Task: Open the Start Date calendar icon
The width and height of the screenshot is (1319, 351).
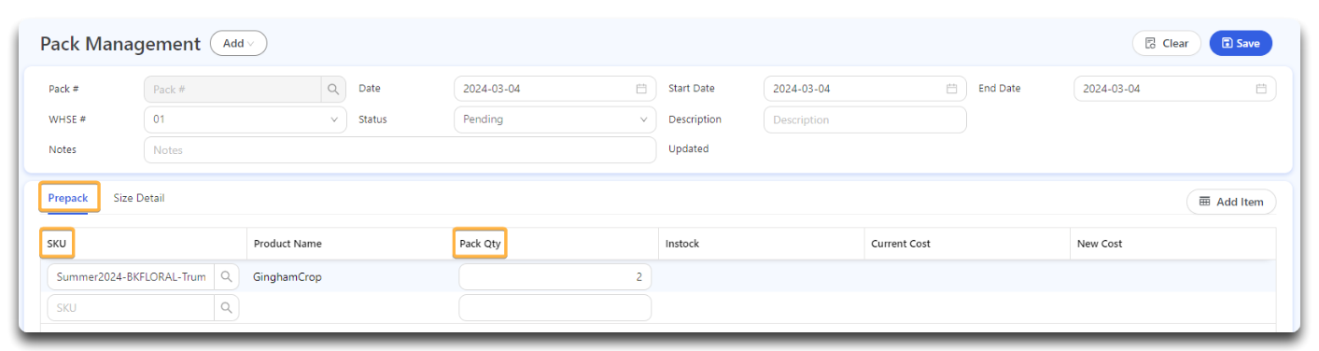Action: [951, 90]
